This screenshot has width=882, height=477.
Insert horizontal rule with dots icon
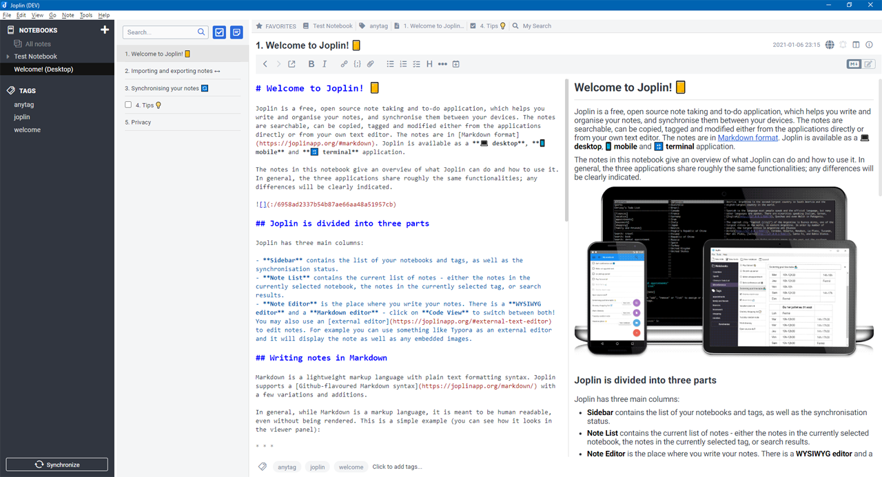pyautogui.click(x=442, y=64)
